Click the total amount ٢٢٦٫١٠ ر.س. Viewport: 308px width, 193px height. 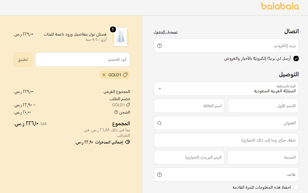(x=26, y=124)
